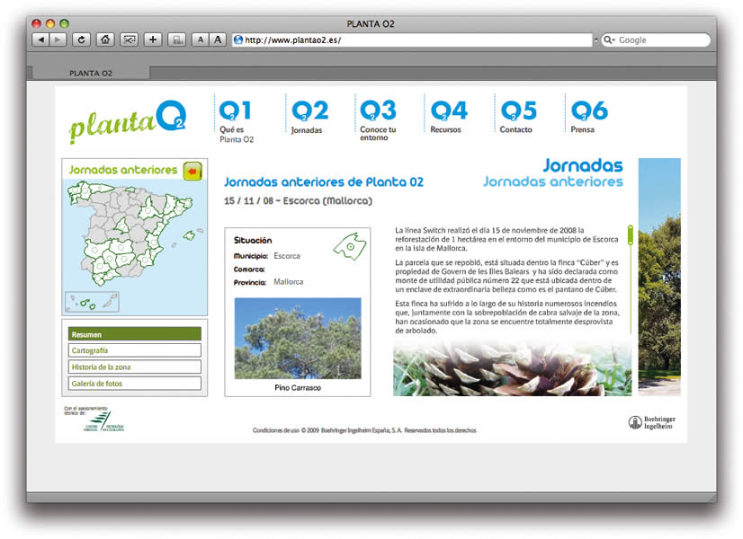Click the print toolbar icon
743x539 pixels.
(x=176, y=40)
